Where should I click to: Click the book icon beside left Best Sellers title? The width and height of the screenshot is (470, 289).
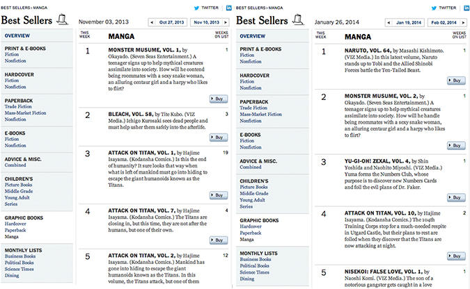pyautogui.click(x=62, y=19)
